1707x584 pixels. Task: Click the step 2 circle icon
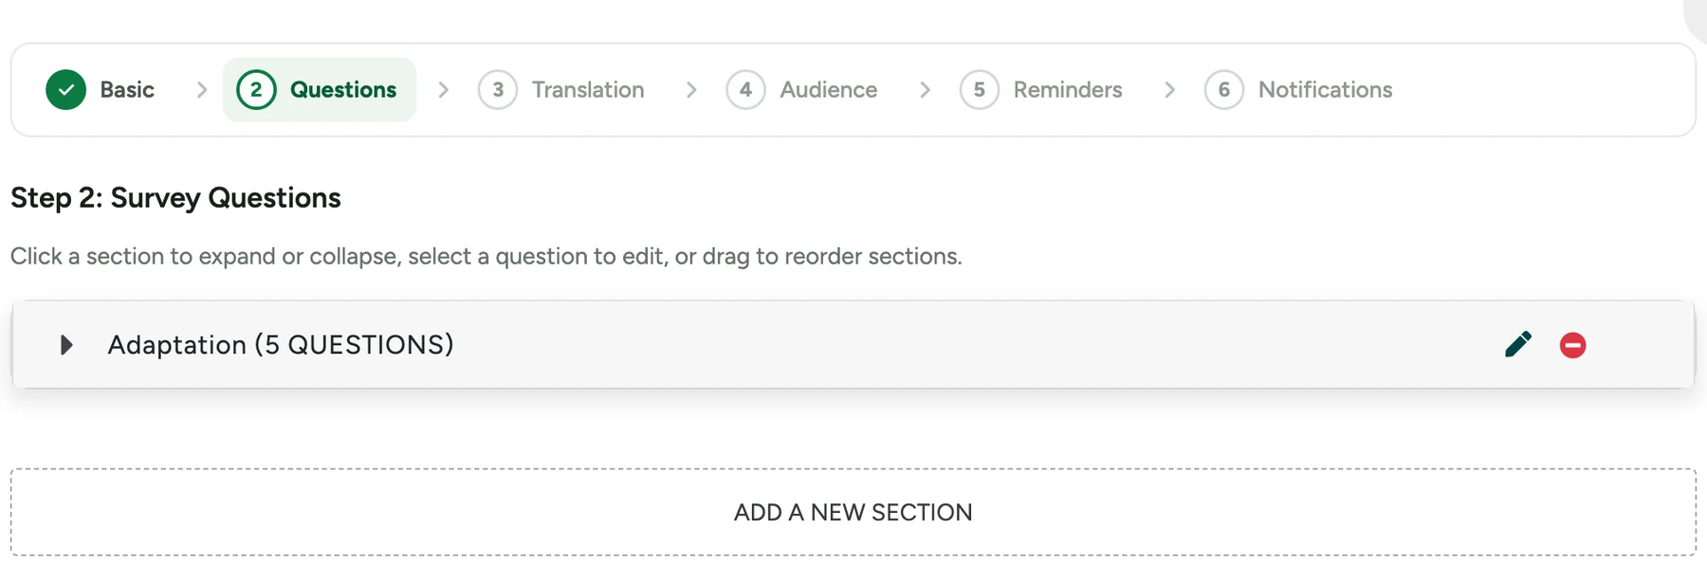tap(256, 90)
